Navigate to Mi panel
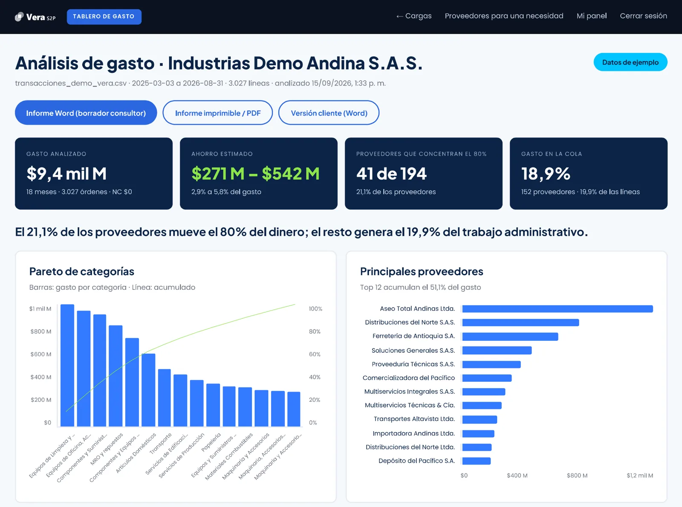 592,16
